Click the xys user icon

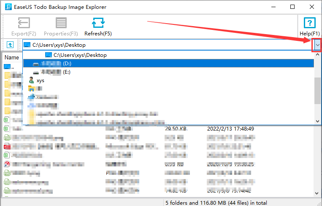coord(31,80)
